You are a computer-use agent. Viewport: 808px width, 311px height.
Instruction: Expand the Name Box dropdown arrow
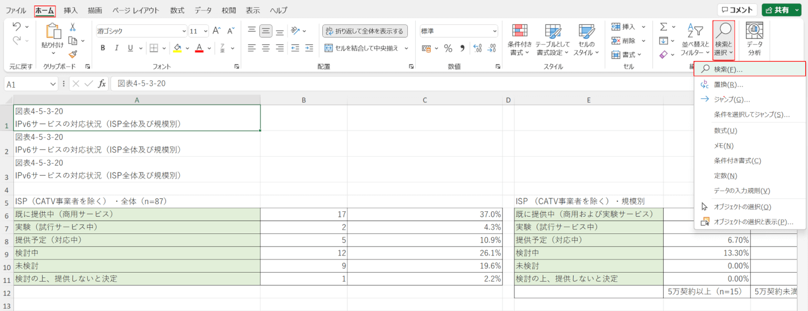point(53,84)
